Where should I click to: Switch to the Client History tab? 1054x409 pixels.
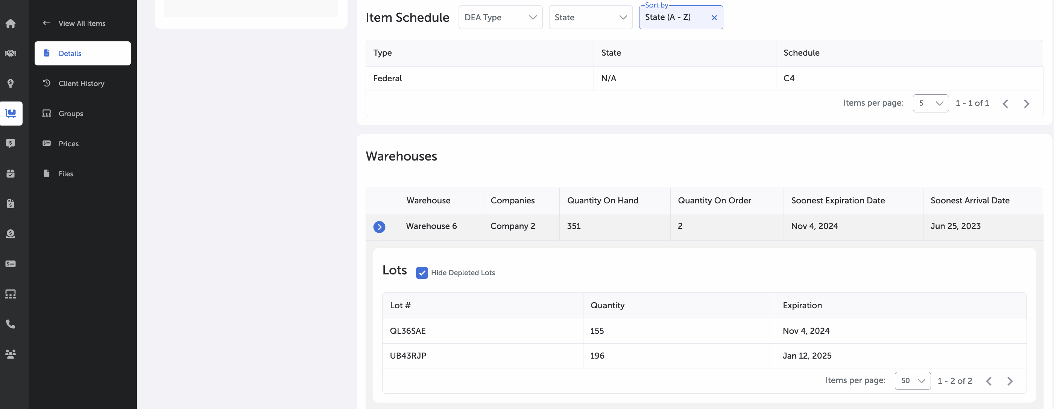pyautogui.click(x=83, y=83)
